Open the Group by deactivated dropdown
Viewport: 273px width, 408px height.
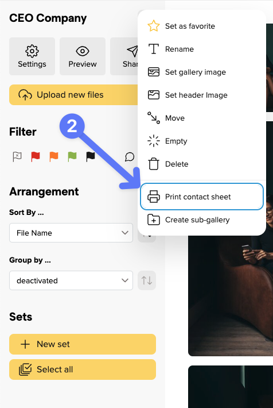coord(71,280)
